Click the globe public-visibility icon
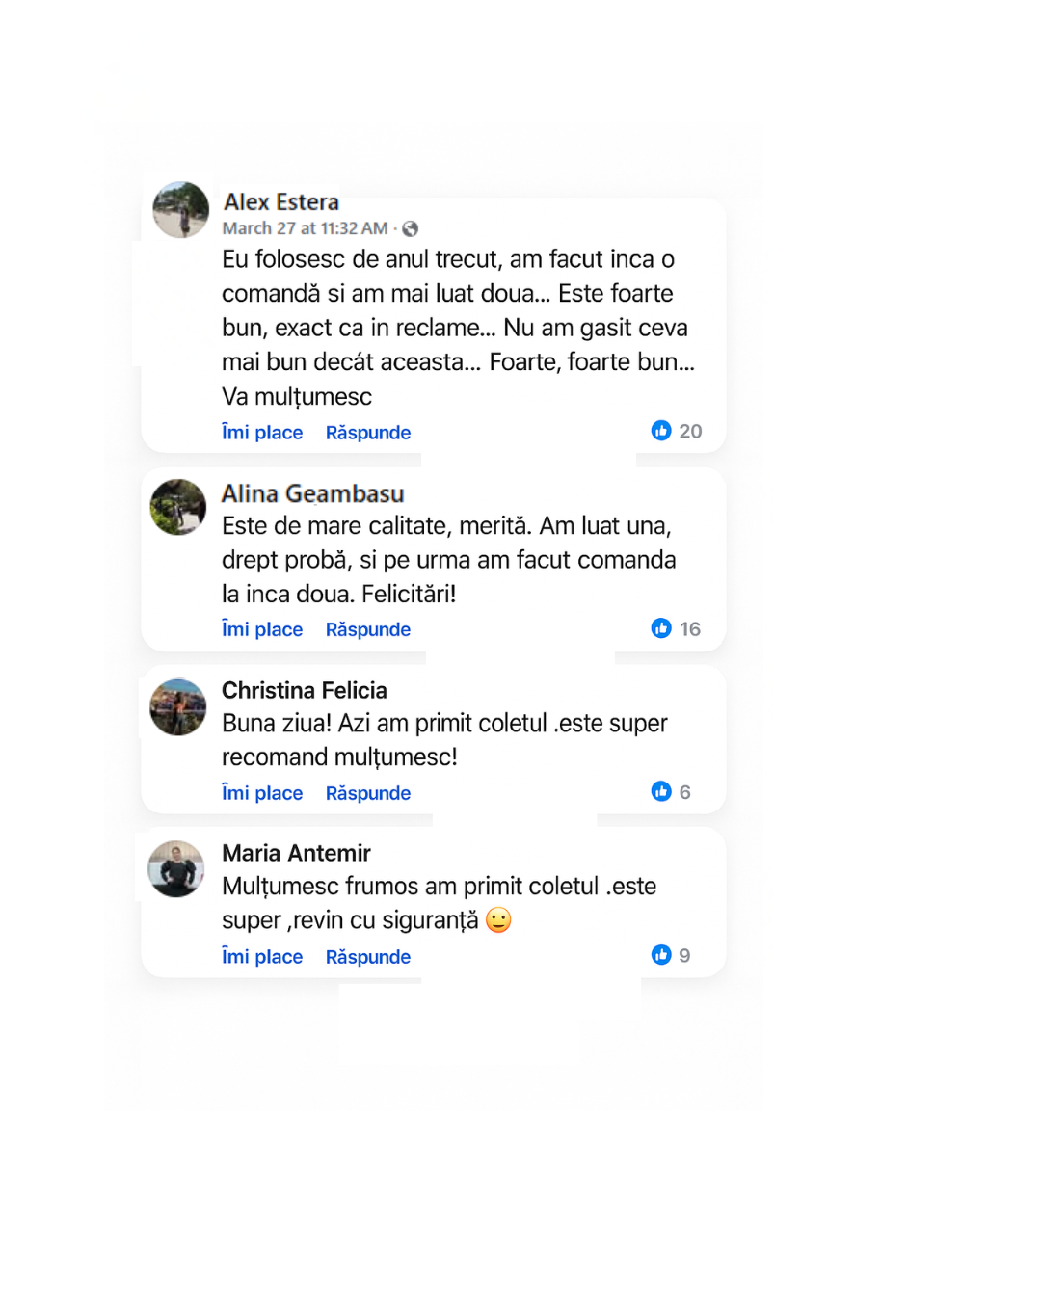 click(411, 228)
